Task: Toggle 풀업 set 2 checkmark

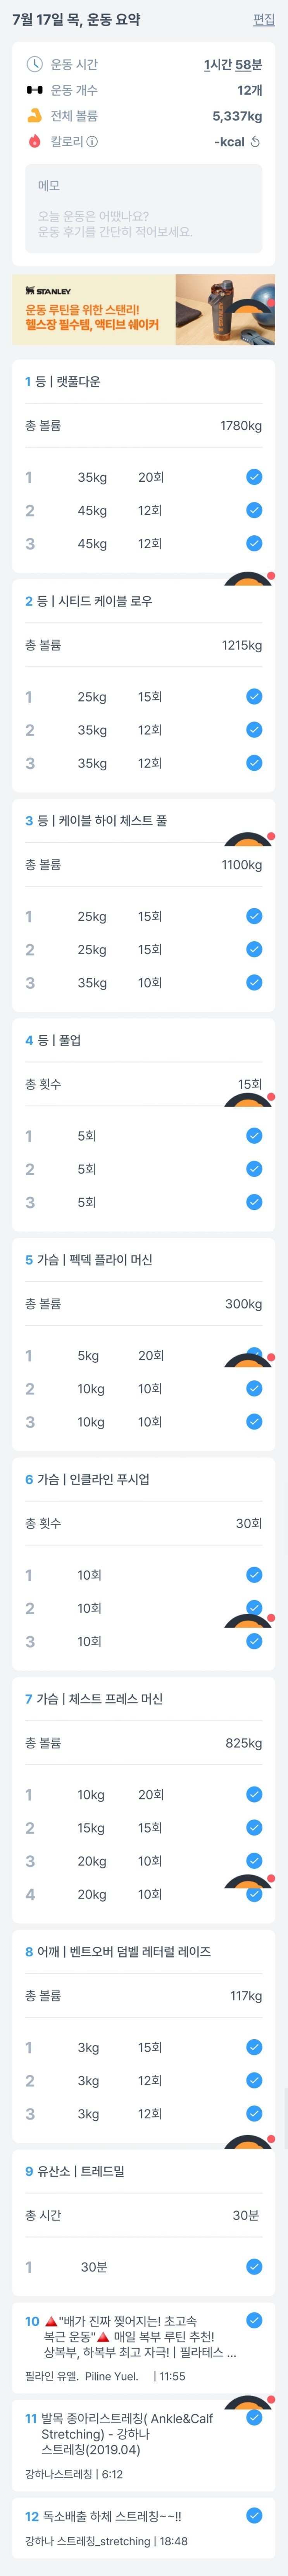Action: point(254,1169)
